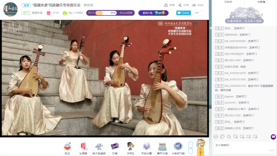The width and height of the screenshot is (277, 156).
Task: Click the share icon above the video
Action: pos(180,5)
